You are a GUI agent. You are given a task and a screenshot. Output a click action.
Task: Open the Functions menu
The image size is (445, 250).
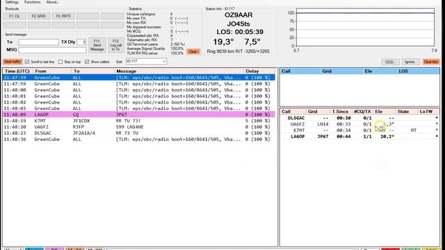click(32, 2)
